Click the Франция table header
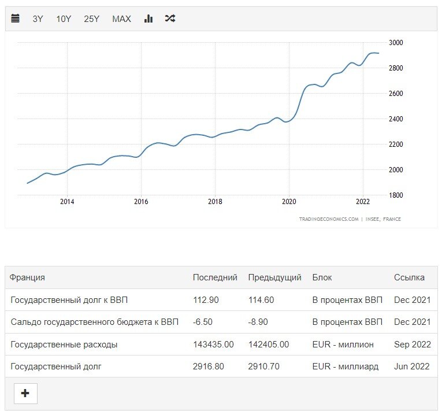 [x=27, y=277]
